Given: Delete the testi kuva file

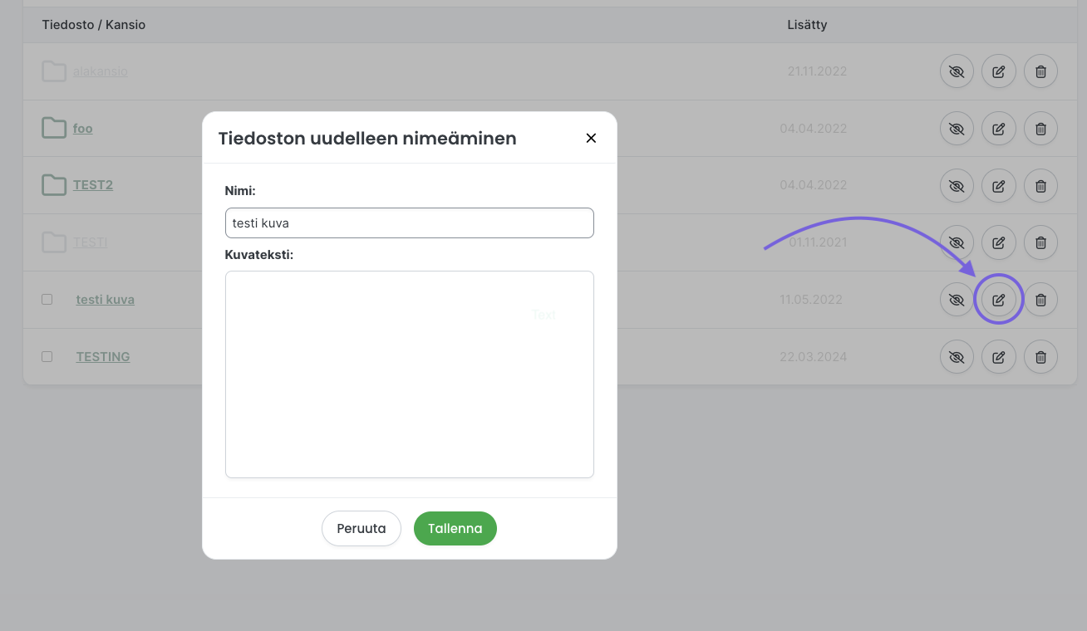Looking at the screenshot, I should coord(1040,300).
